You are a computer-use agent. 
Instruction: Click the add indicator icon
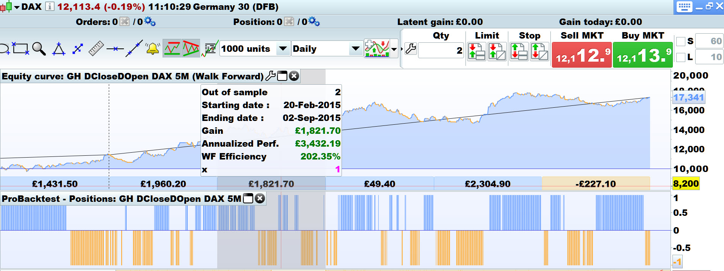coord(377,49)
